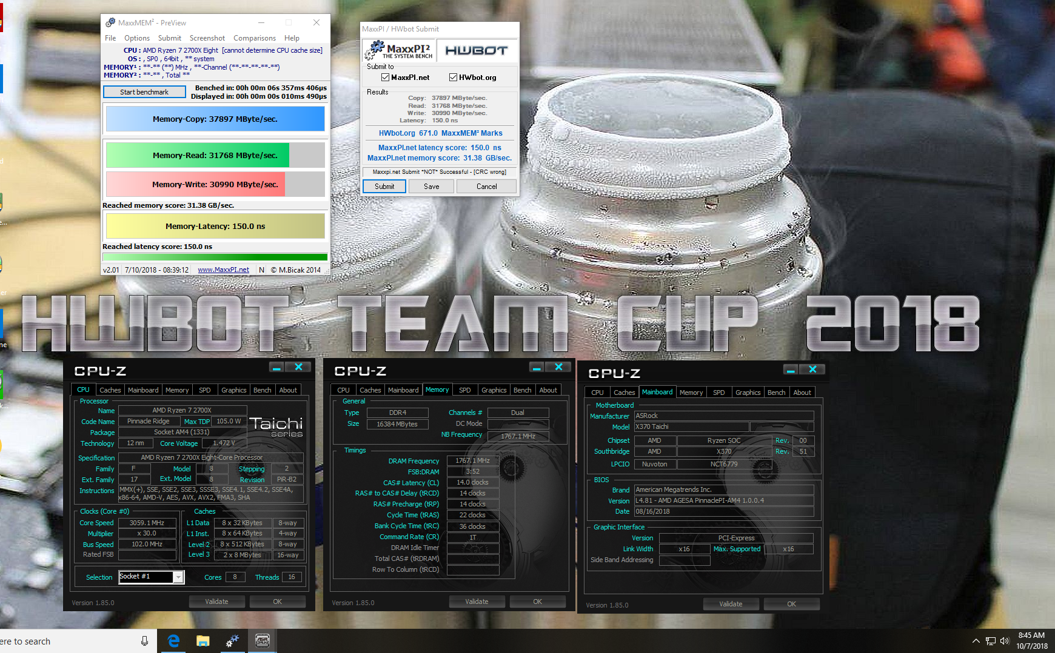1055x653 pixels.
Task: Select the CPU tab in middle CPU-Z window
Action: coord(343,390)
